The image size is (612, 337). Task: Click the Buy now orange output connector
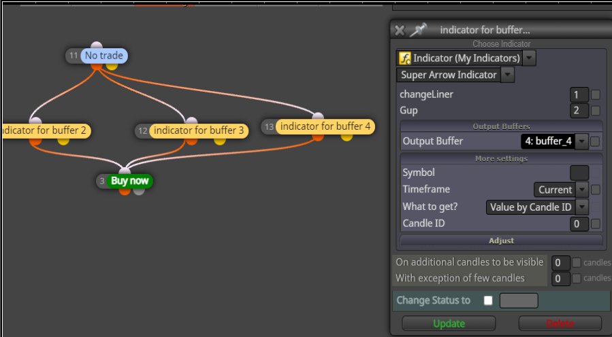[x=125, y=191]
